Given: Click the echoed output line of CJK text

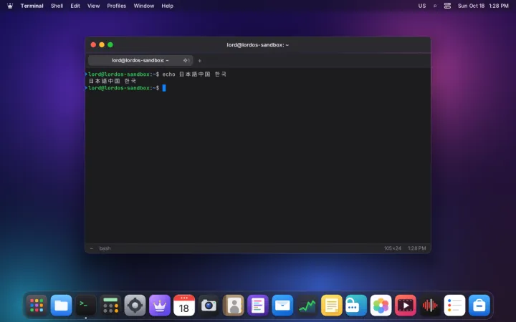Looking at the screenshot, I should [x=113, y=81].
